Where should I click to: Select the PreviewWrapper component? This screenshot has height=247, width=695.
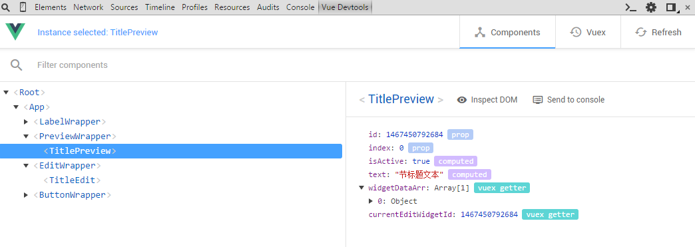point(75,136)
